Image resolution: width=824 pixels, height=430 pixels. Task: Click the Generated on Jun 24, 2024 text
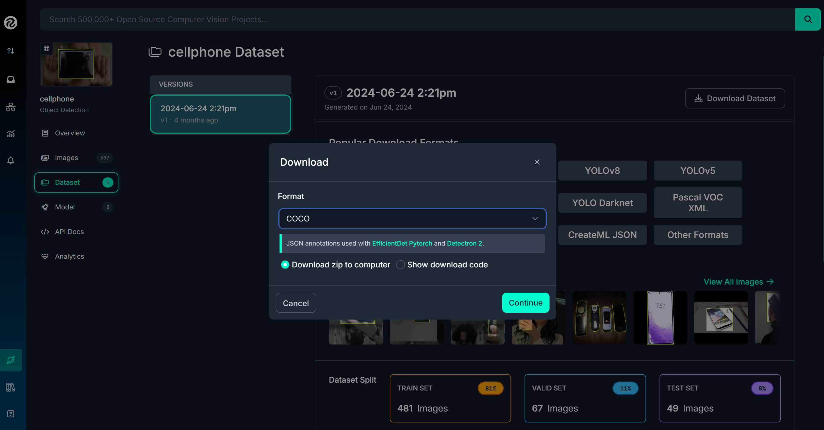(x=368, y=107)
